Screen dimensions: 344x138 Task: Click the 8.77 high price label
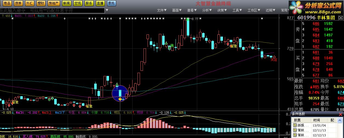coord(195,19)
